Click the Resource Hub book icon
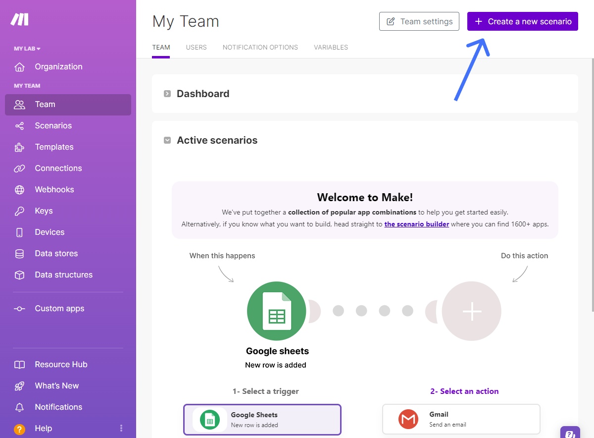 coord(19,365)
